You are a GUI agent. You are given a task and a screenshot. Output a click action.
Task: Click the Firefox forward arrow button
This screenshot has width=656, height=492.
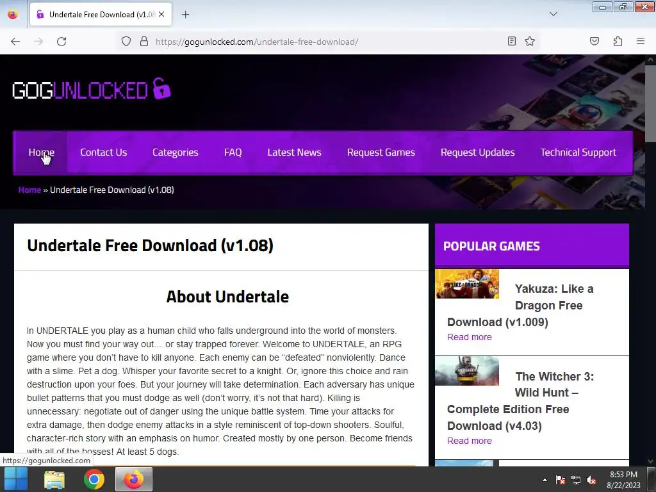(38, 42)
